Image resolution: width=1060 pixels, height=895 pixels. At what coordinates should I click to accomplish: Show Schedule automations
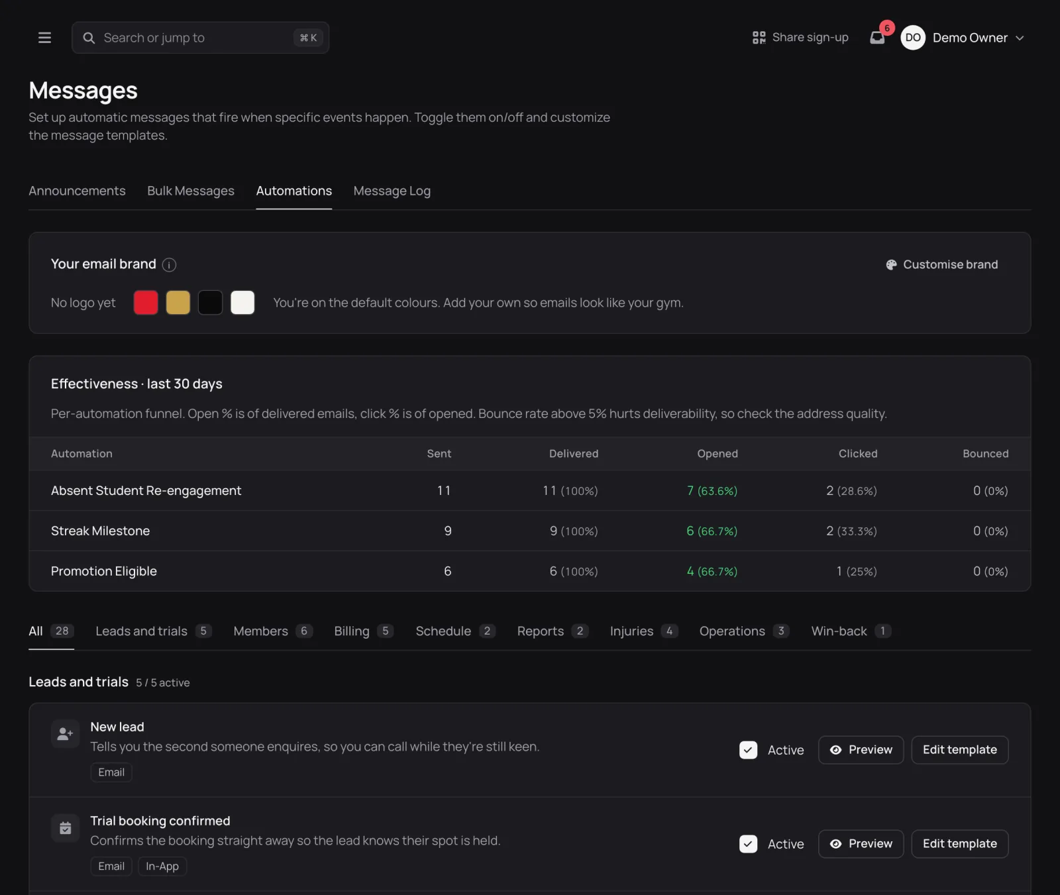point(455,631)
